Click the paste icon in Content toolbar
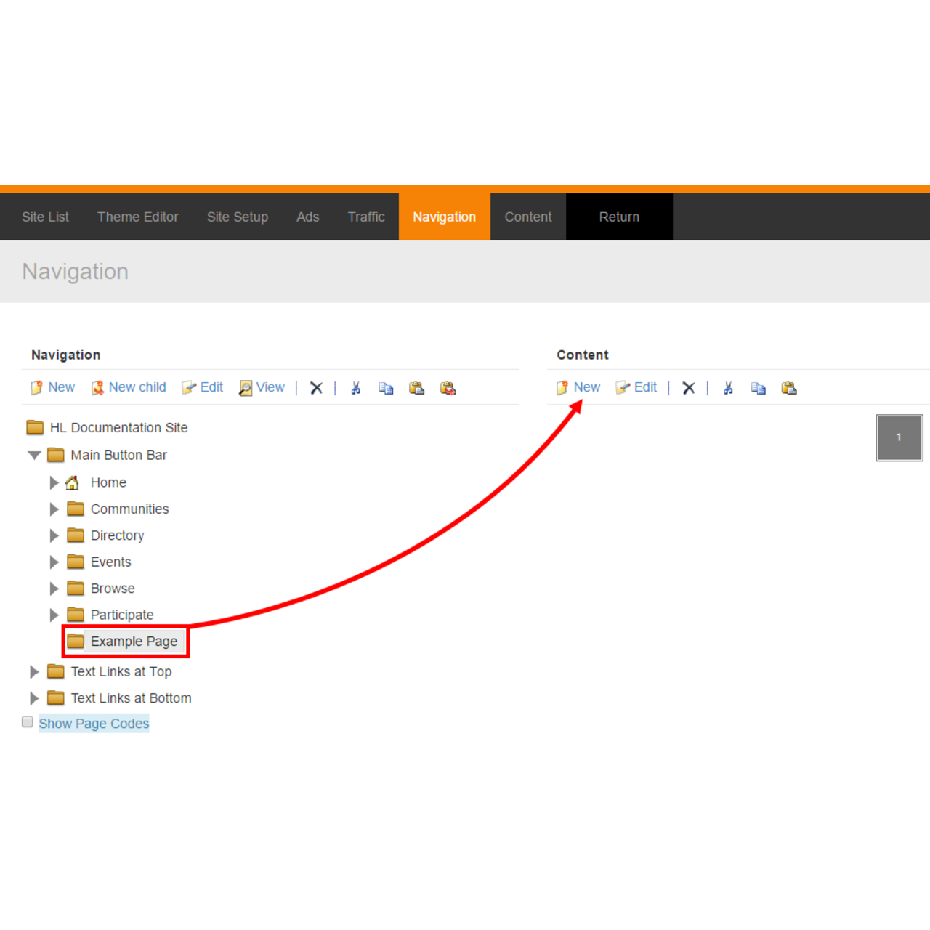This screenshot has width=930, height=930. click(789, 388)
